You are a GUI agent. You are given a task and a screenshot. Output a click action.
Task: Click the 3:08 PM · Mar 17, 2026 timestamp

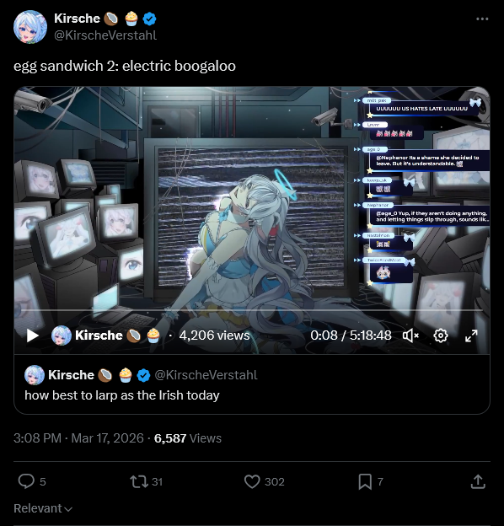point(78,438)
